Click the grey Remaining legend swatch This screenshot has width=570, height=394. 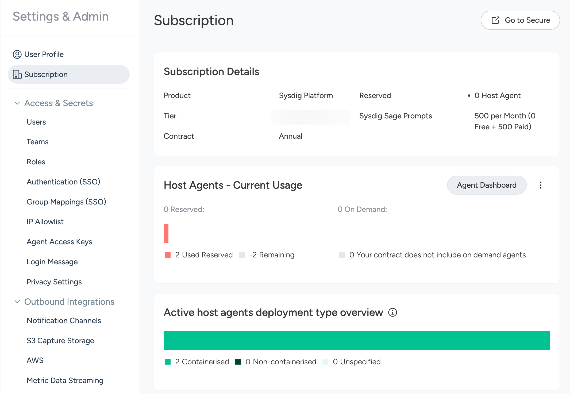click(x=242, y=255)
